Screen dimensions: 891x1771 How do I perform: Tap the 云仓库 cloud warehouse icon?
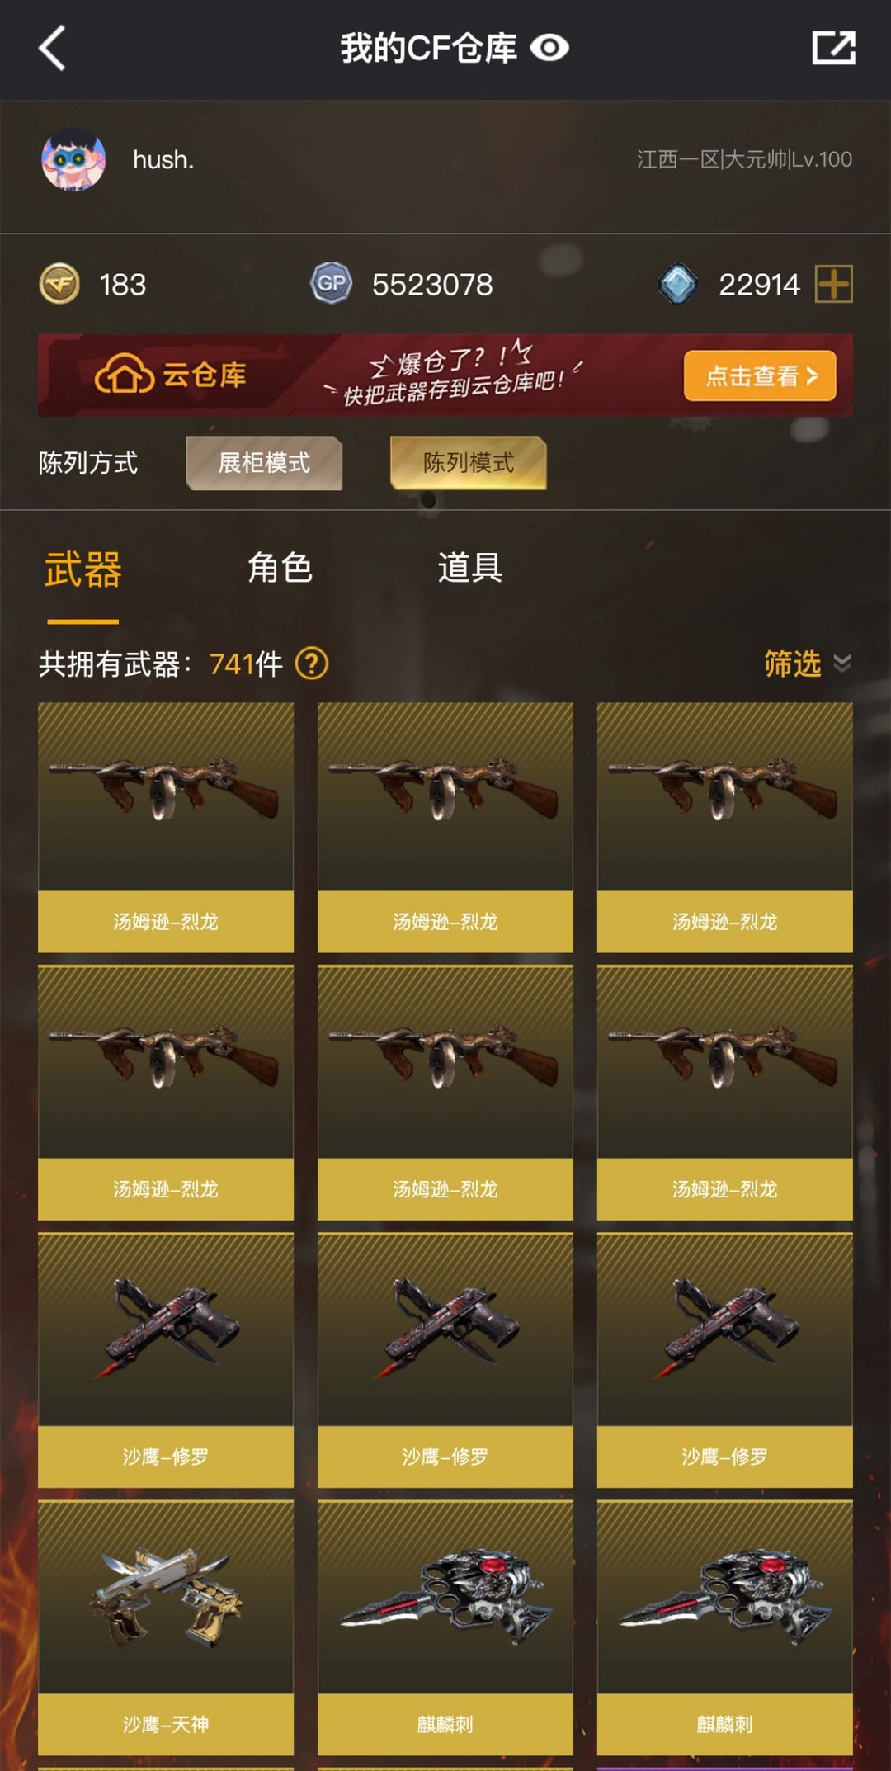125,375
